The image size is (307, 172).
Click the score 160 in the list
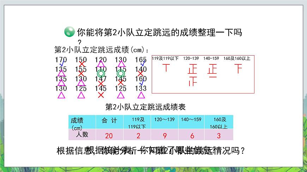[x=141, y=79]
